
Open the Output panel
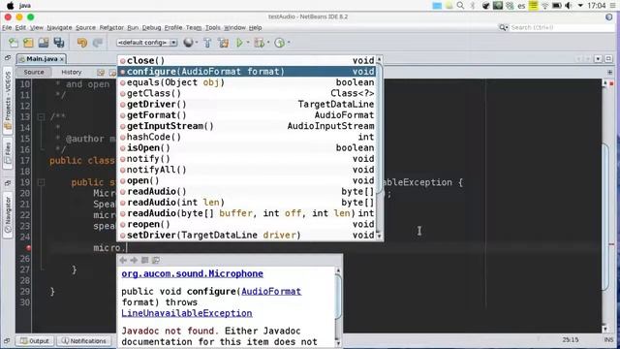(35, 340)
